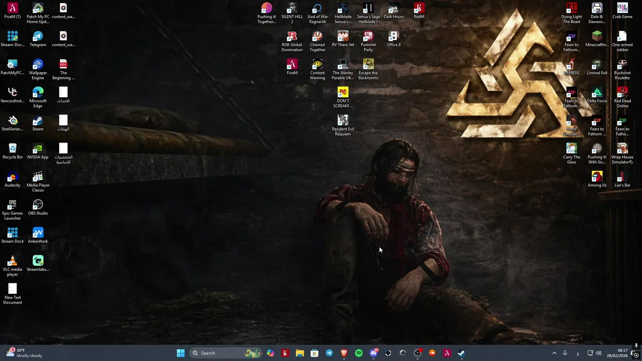Select the MIMESIS game icon
Image resolution: width=642 pixels, height=361 pixels.
[x=571, y=68]
